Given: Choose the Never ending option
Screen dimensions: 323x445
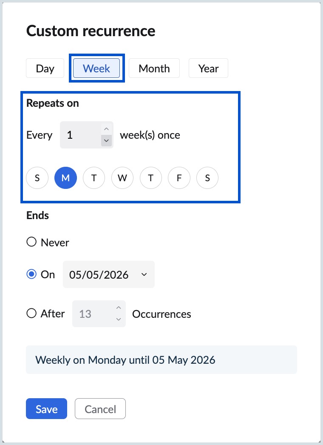Looking at the screenshot, I should point(31,242).
